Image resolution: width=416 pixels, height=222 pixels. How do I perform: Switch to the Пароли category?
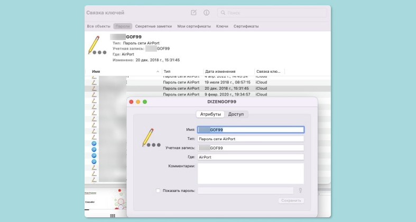click(123, 26)
